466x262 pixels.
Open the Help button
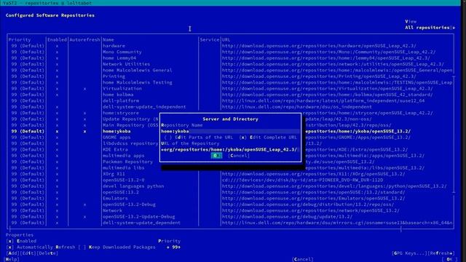click(12, 259)
